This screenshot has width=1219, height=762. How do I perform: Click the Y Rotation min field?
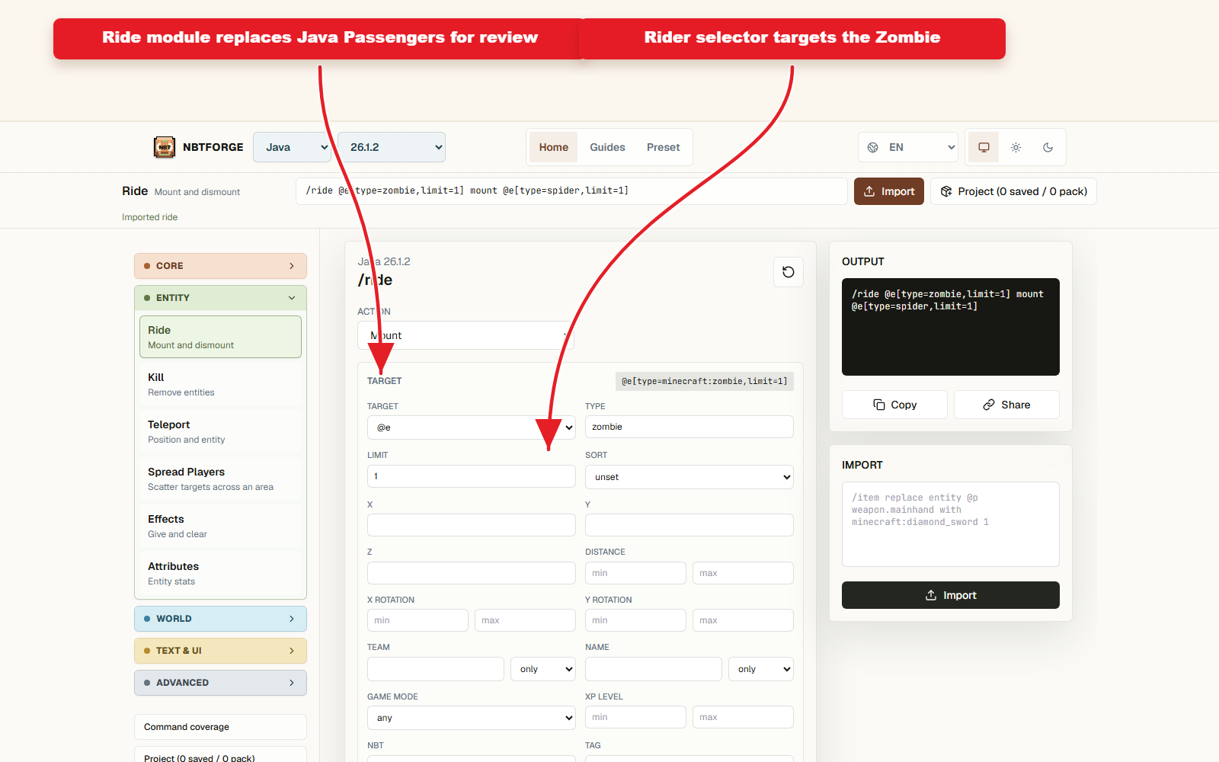click(x=635, y=620)
